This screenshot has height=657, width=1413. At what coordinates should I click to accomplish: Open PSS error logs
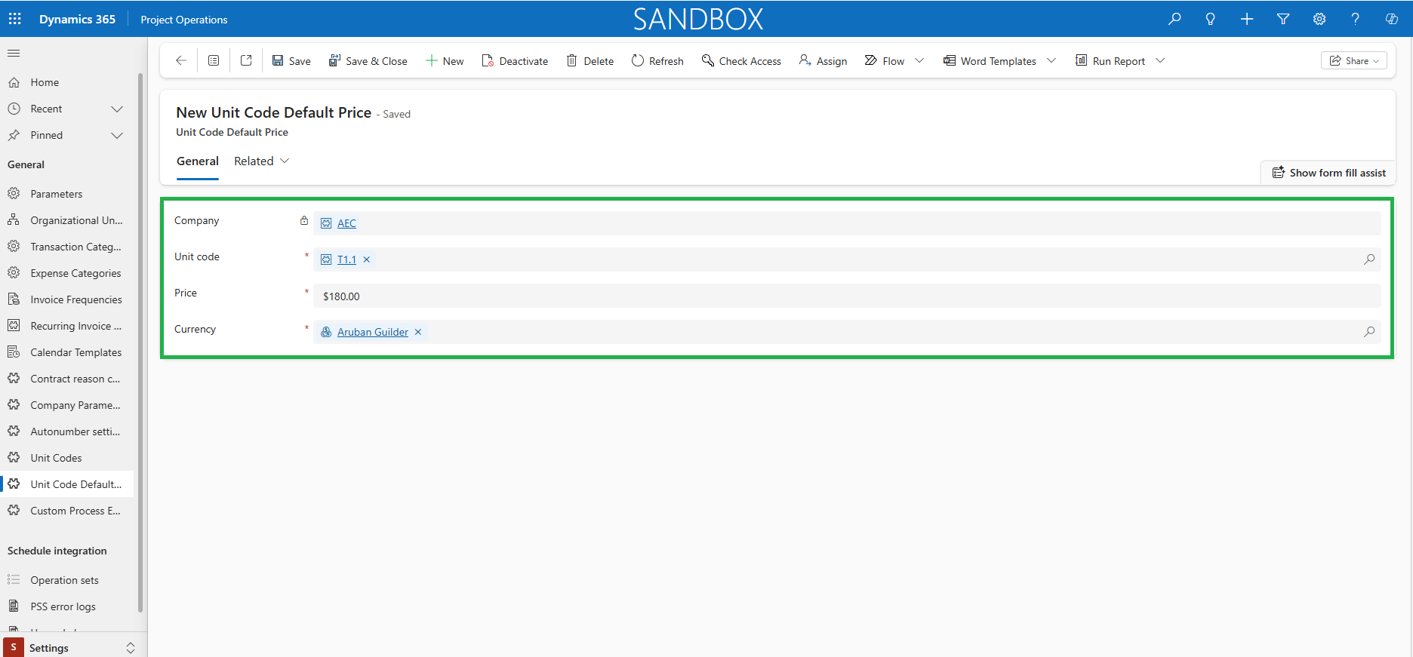point(68,606)
